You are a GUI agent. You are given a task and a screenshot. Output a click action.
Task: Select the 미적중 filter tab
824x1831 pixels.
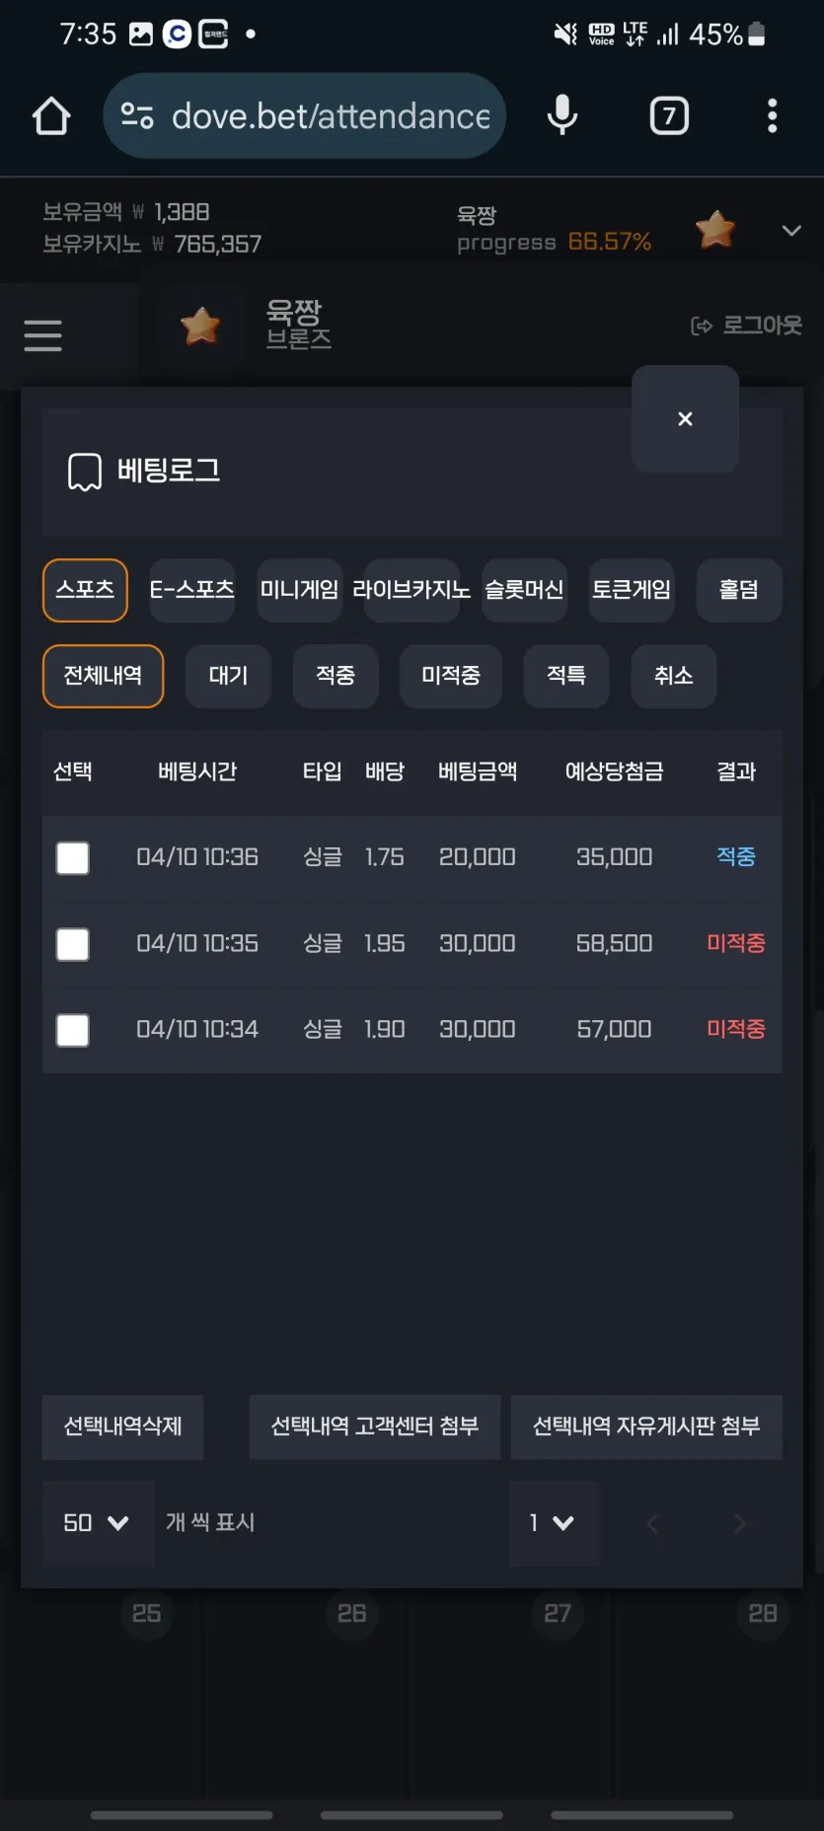(x=451, y=676)
